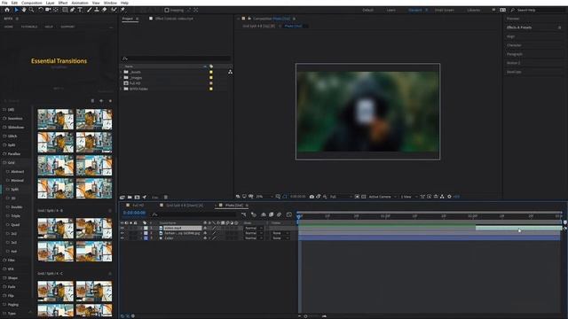The image size is (568, 319).
Task: Select the Standard workspace
Action: pyautogui.click(x=415, y=10)
